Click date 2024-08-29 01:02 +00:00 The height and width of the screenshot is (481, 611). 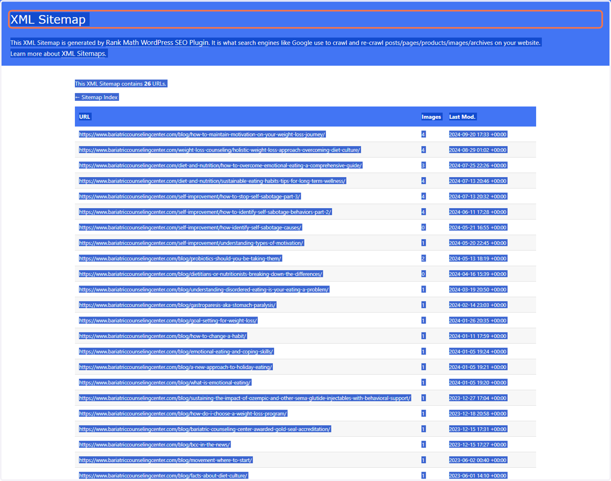478,150
